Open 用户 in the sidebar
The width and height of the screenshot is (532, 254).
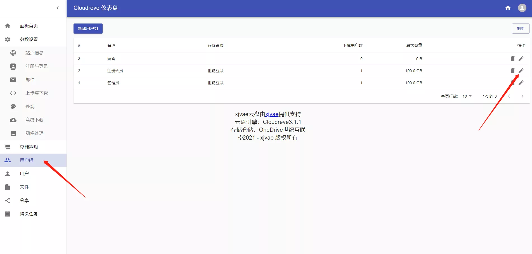[24, 174]
